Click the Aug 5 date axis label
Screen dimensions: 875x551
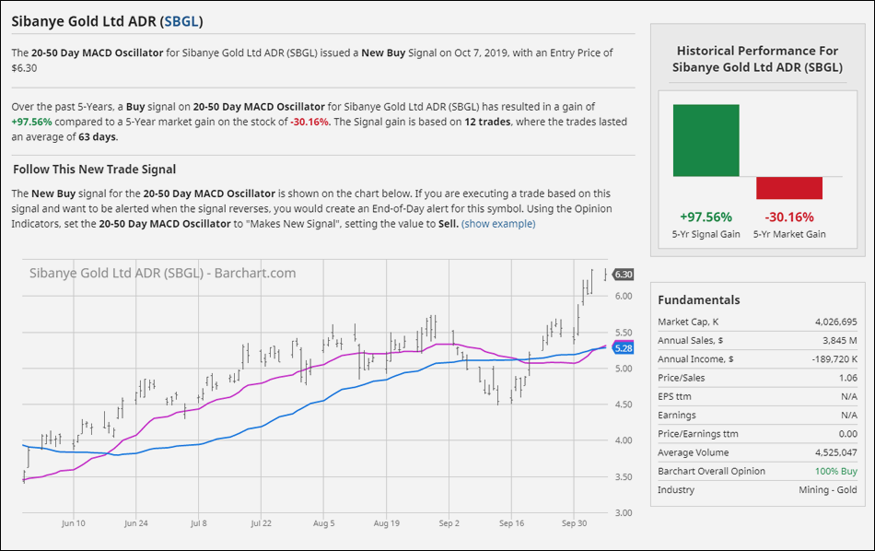pos(323,523)
